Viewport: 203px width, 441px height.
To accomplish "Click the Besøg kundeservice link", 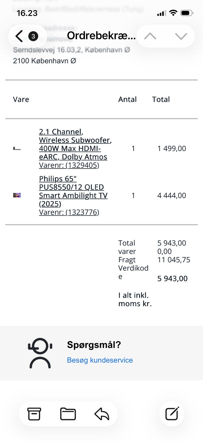I will click(100, 360).
